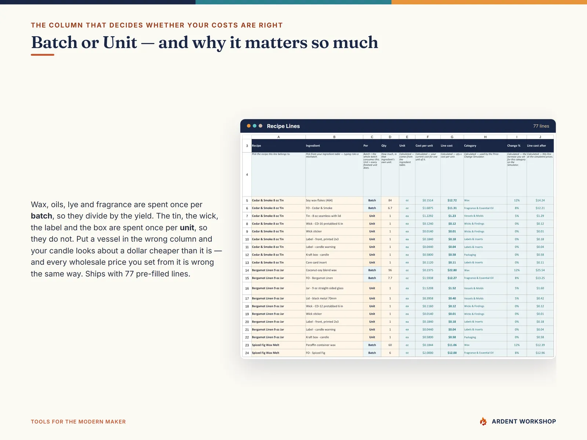Select 'Wick - CD-12 pretabbed 6 in' cell

point(334,306)
